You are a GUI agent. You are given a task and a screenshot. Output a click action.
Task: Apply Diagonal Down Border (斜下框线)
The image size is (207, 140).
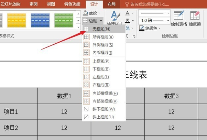point(104,109)
